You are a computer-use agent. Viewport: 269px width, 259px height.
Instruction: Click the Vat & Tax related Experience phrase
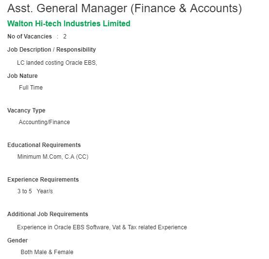150,227
